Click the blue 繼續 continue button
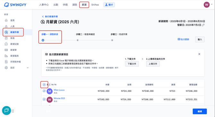 click(200, 111)
